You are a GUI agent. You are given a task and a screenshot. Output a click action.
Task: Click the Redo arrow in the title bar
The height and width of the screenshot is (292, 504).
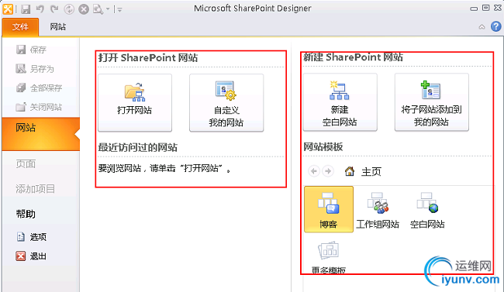tap(54, 9)
